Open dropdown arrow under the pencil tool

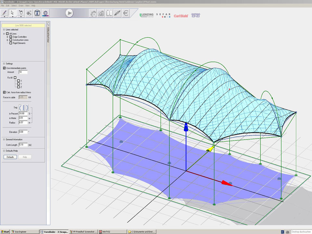tap(5, 17)
